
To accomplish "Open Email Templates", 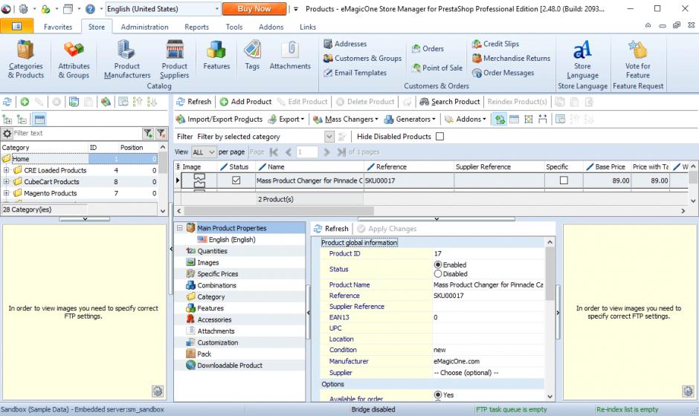I will 355,73.
